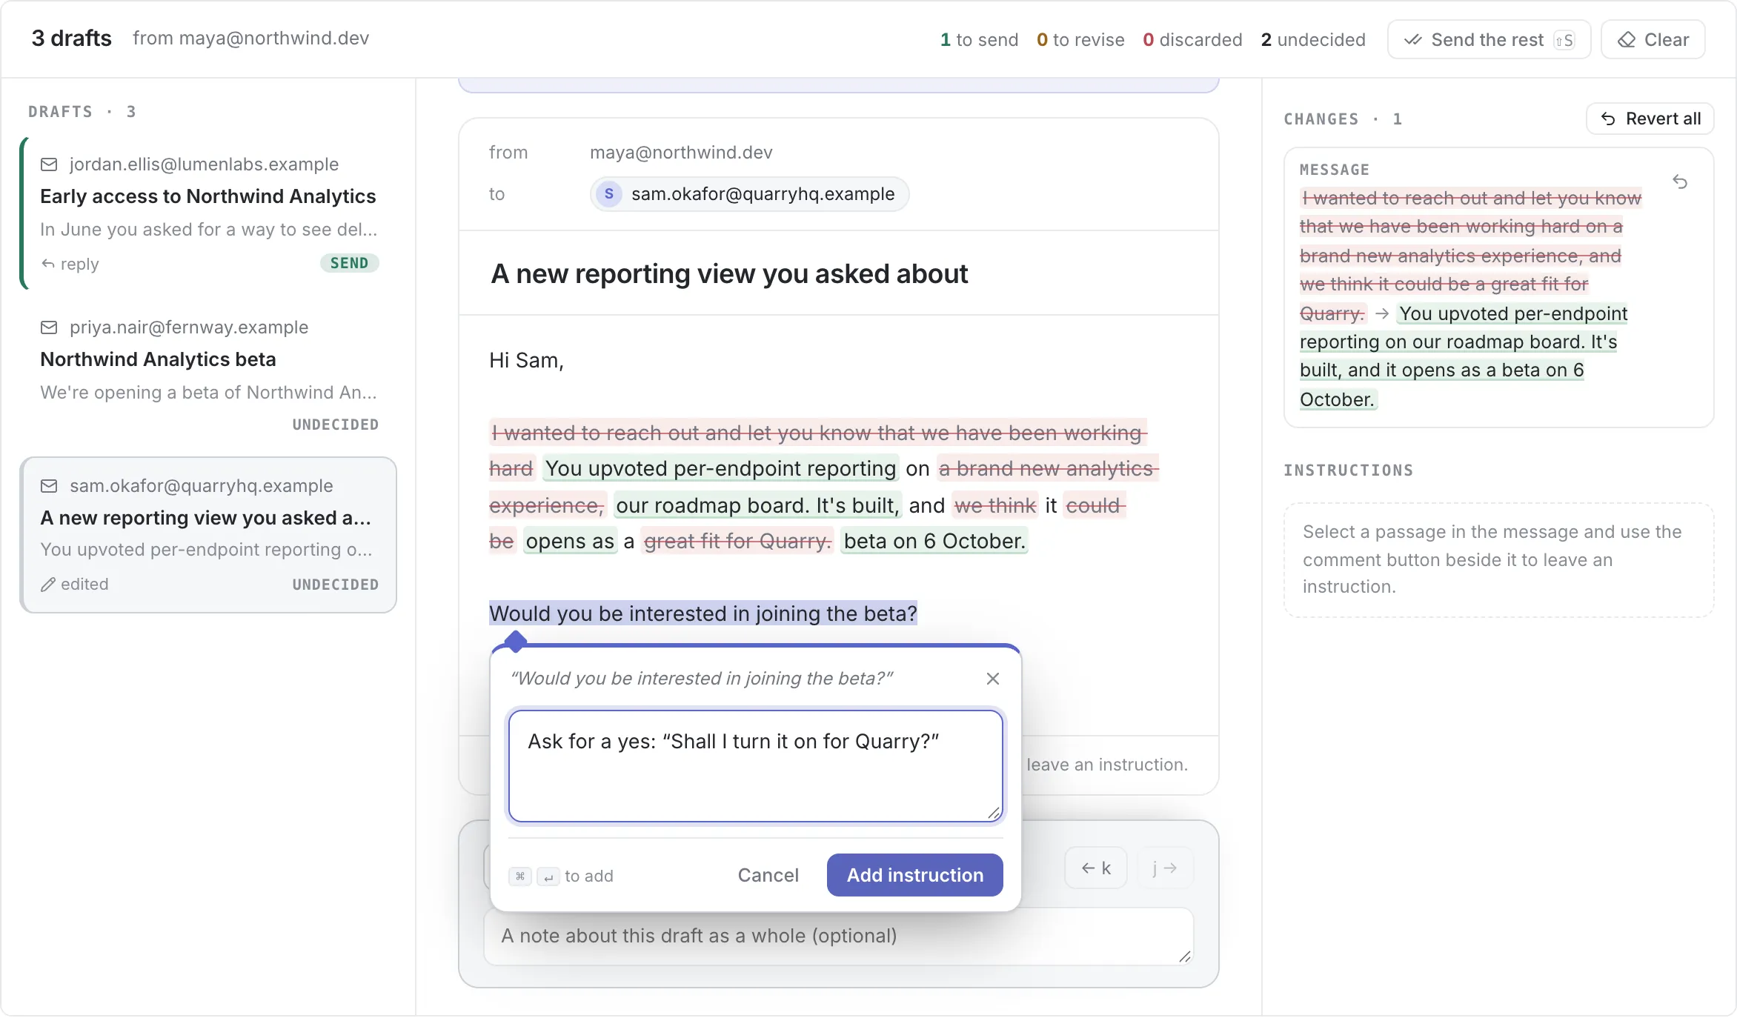Click Revert all in the Changes panel
This screenshot has width=1737, height=1018.
1650,119
